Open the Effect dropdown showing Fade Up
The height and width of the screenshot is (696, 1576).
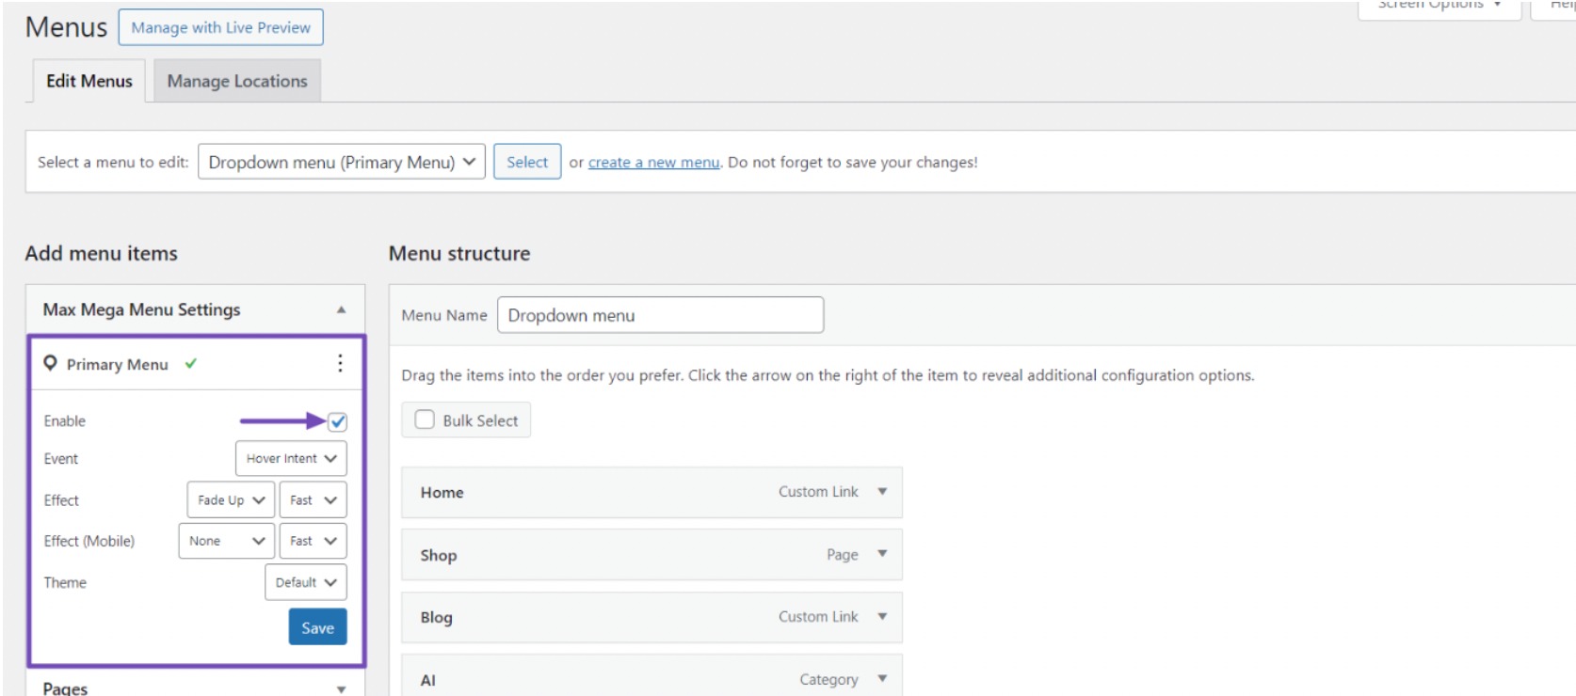[x=231, y=500]
